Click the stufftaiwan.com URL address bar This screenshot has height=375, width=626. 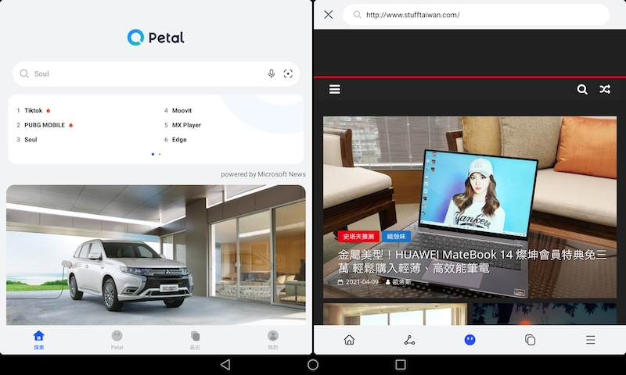point(476,15)
